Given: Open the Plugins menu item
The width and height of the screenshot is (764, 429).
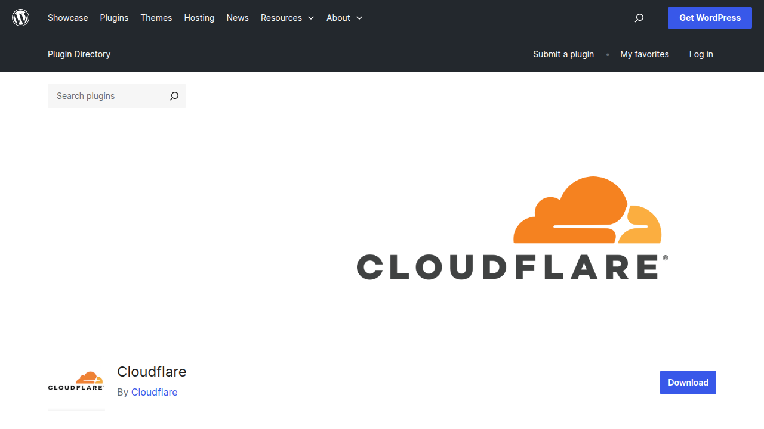Looking at the screenshot, I should 114,18.
